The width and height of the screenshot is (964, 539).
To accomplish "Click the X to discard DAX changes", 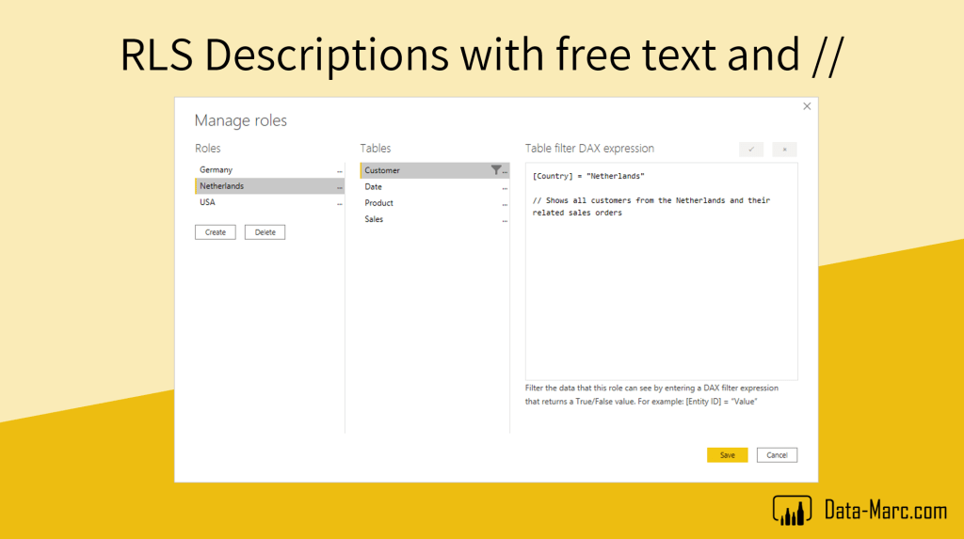I will pos(784,150).
